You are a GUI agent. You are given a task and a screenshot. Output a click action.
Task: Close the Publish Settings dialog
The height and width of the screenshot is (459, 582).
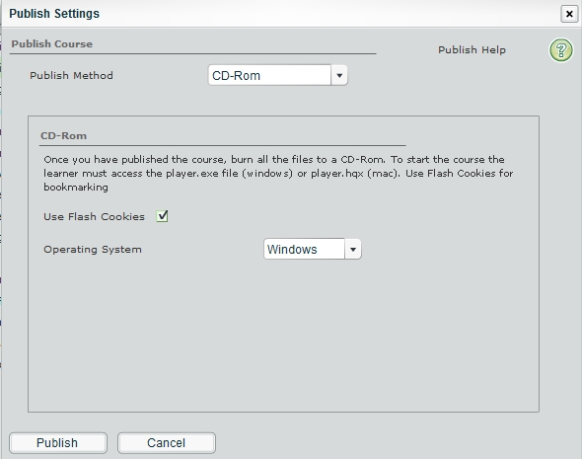(x=569, y=14)
